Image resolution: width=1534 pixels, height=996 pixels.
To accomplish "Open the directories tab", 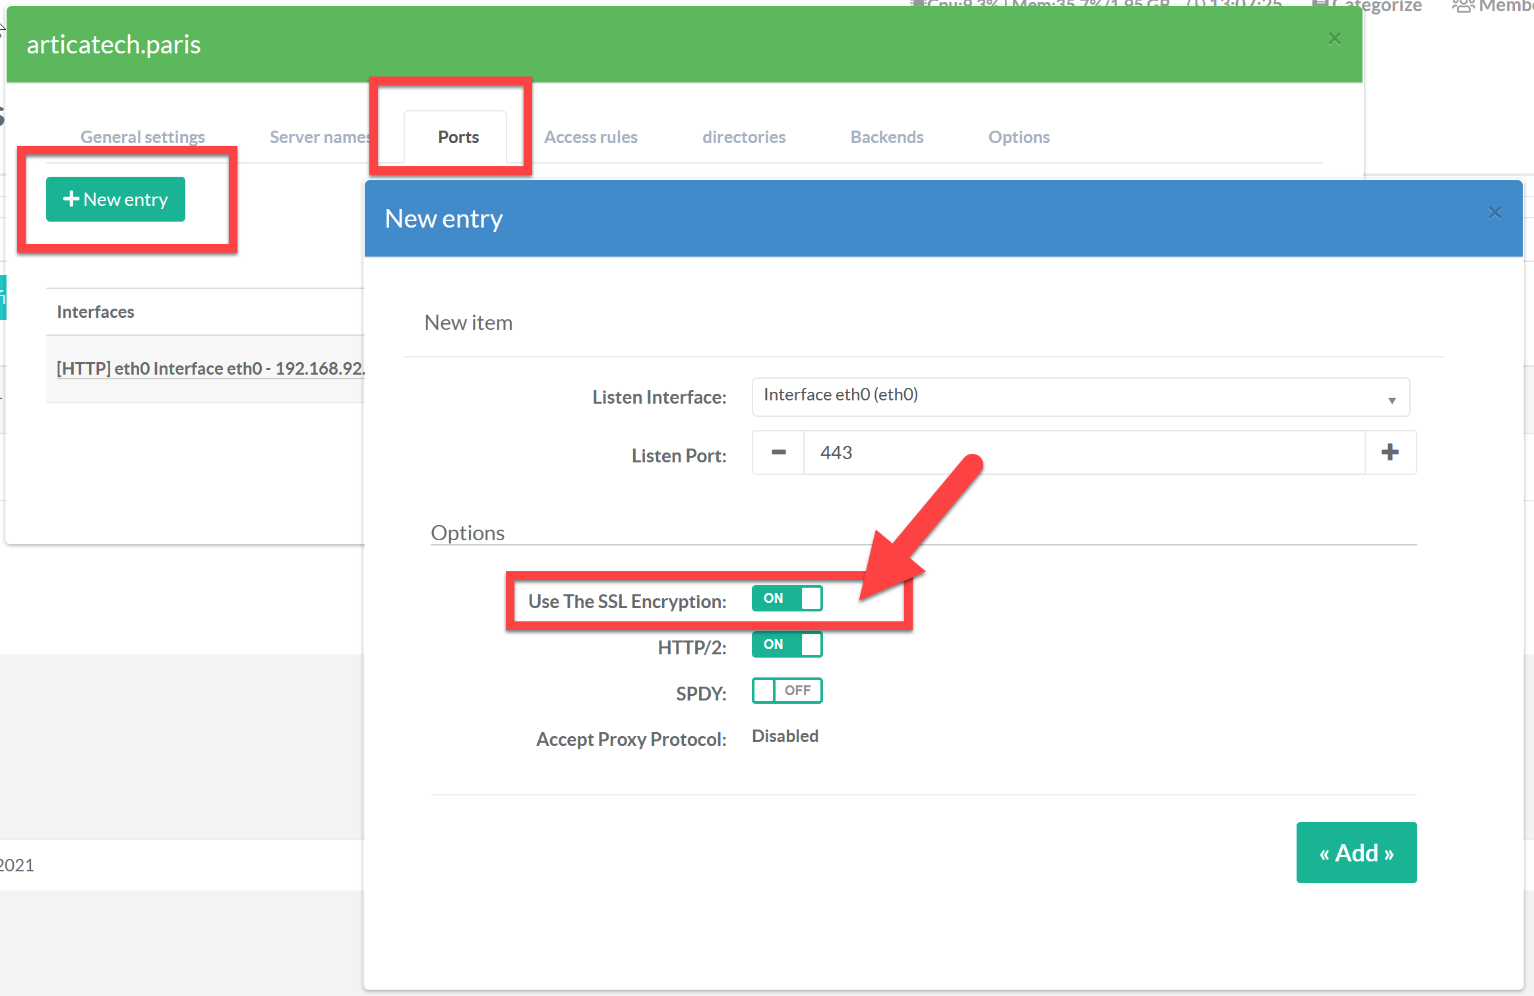I will click(x=743, y=137).
